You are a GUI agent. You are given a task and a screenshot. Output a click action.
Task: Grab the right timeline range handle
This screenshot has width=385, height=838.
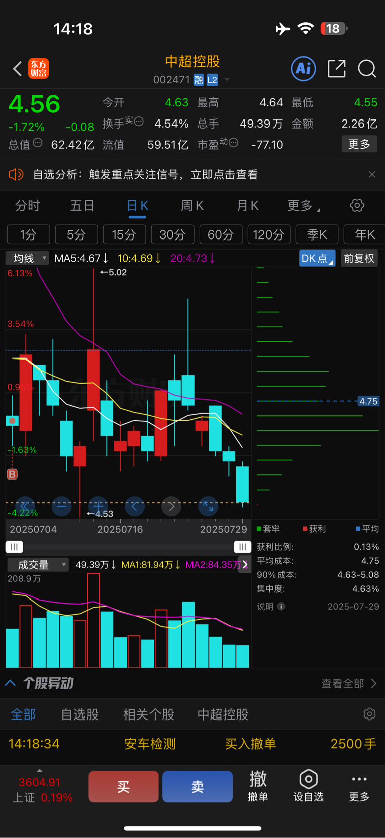tap(242, 547)
